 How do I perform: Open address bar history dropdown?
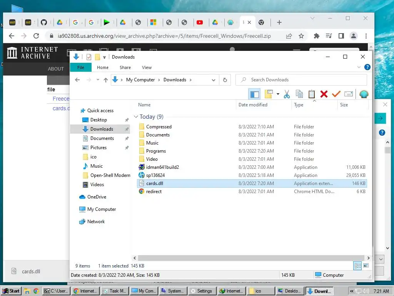[213, 80]
